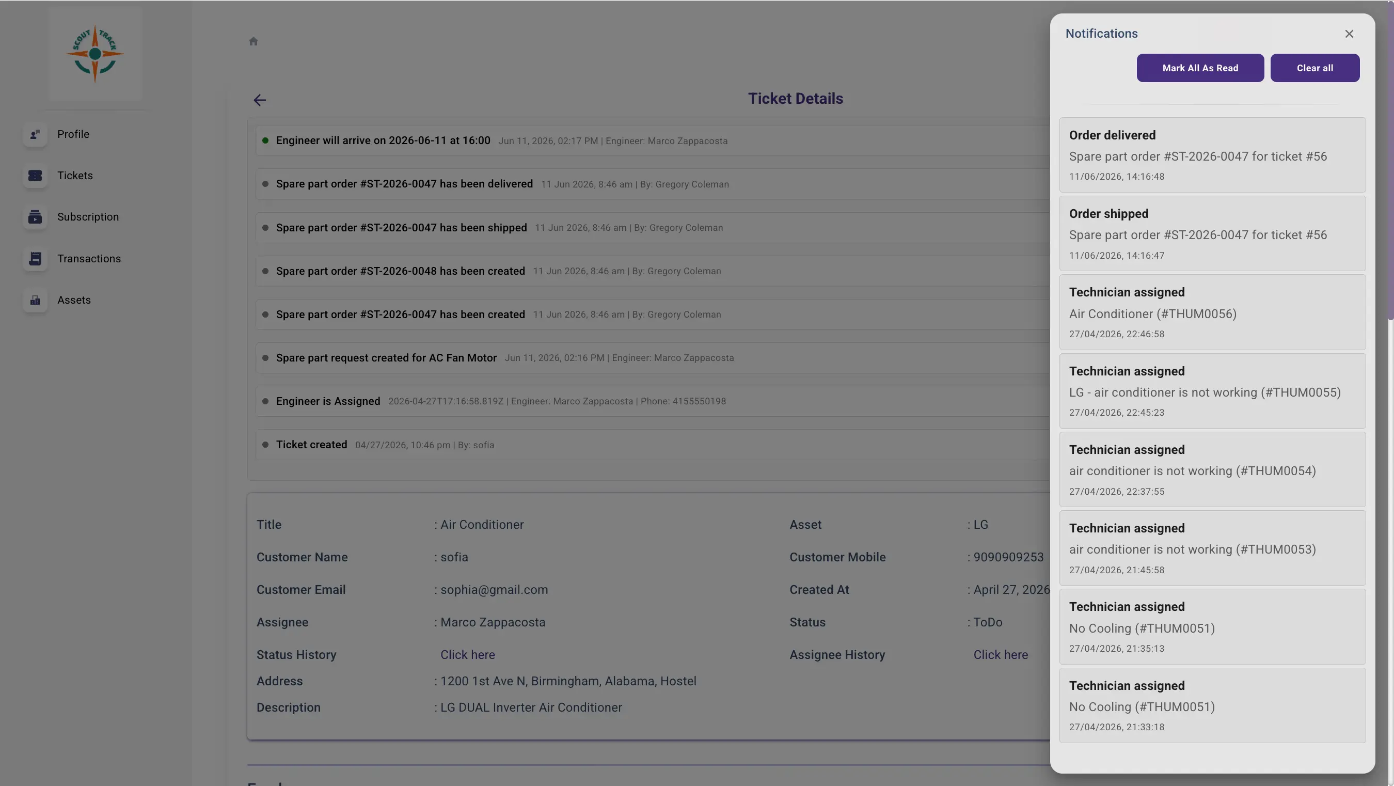
Task: Click Mark All As Read button
Action: coord(1200,68)
